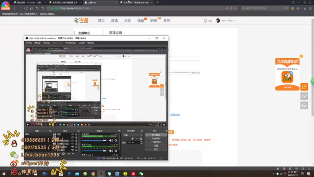The width and height of the screenshot is (314, 177).
Task: Toggle visibility of 图像 source
Action: (x=73, y=135)
